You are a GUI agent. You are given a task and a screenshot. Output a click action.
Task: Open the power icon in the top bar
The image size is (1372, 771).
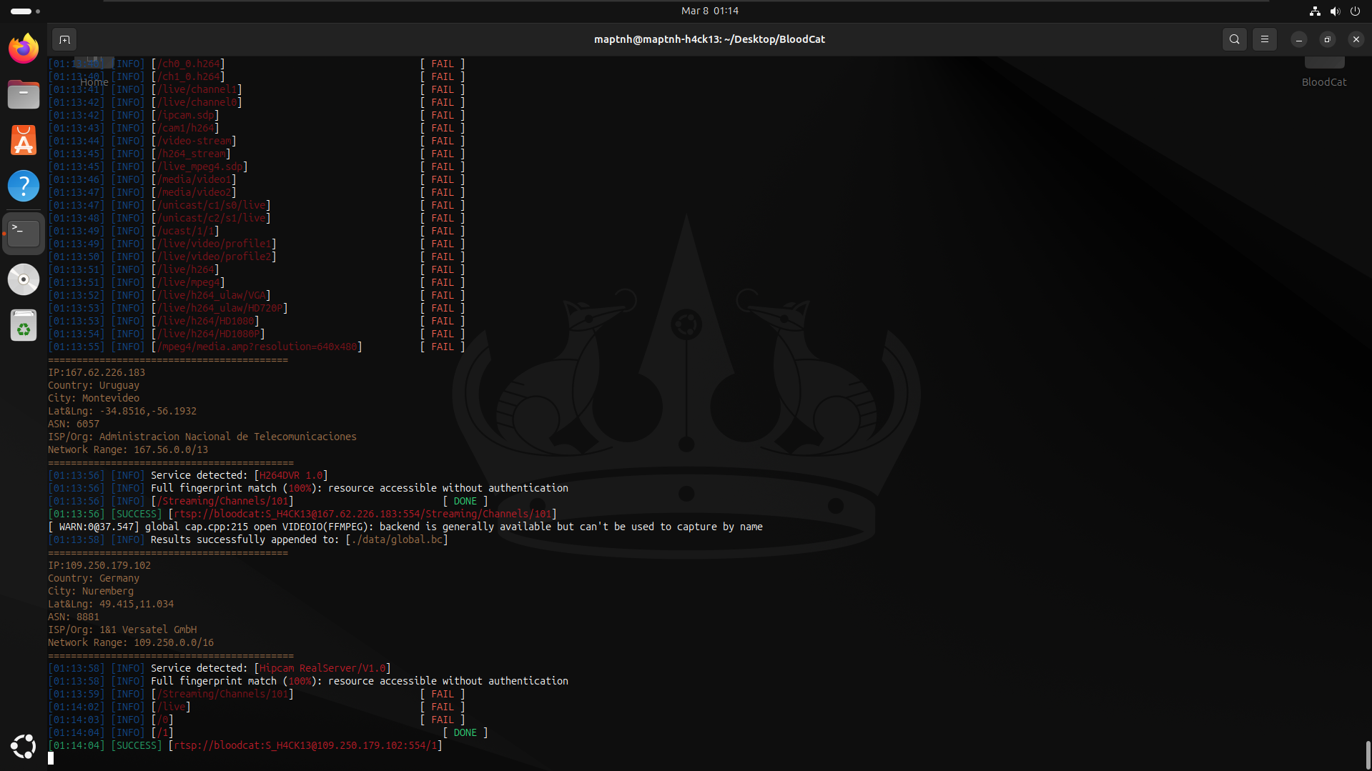coord(1355,11)
